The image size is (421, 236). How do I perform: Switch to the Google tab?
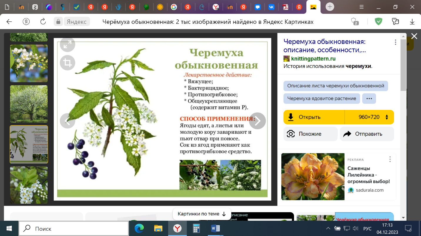click(x=174, y=7)
